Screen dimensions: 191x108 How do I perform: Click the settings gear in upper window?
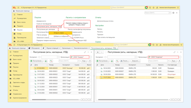tap(173, 13)
